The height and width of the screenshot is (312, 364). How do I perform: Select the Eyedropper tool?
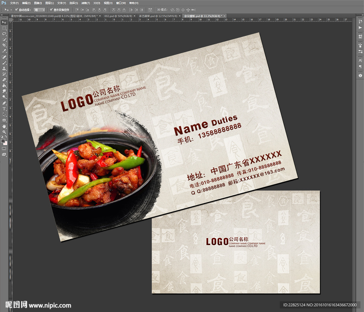4,51
